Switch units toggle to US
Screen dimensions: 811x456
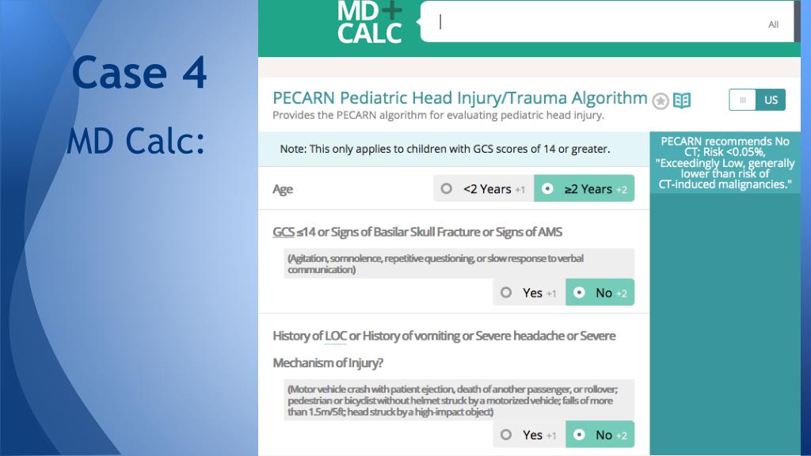point(771,100)
